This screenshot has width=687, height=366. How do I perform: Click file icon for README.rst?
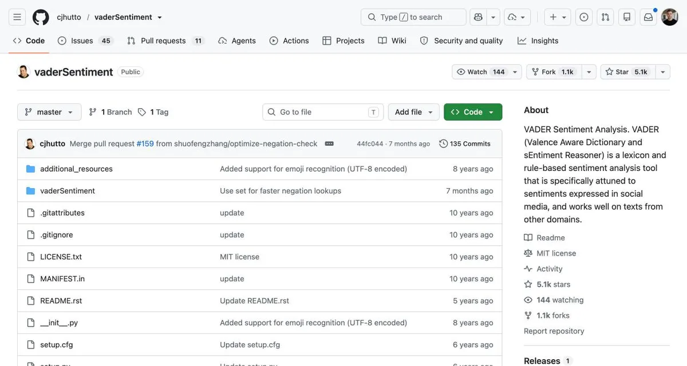tap(31, 301)
